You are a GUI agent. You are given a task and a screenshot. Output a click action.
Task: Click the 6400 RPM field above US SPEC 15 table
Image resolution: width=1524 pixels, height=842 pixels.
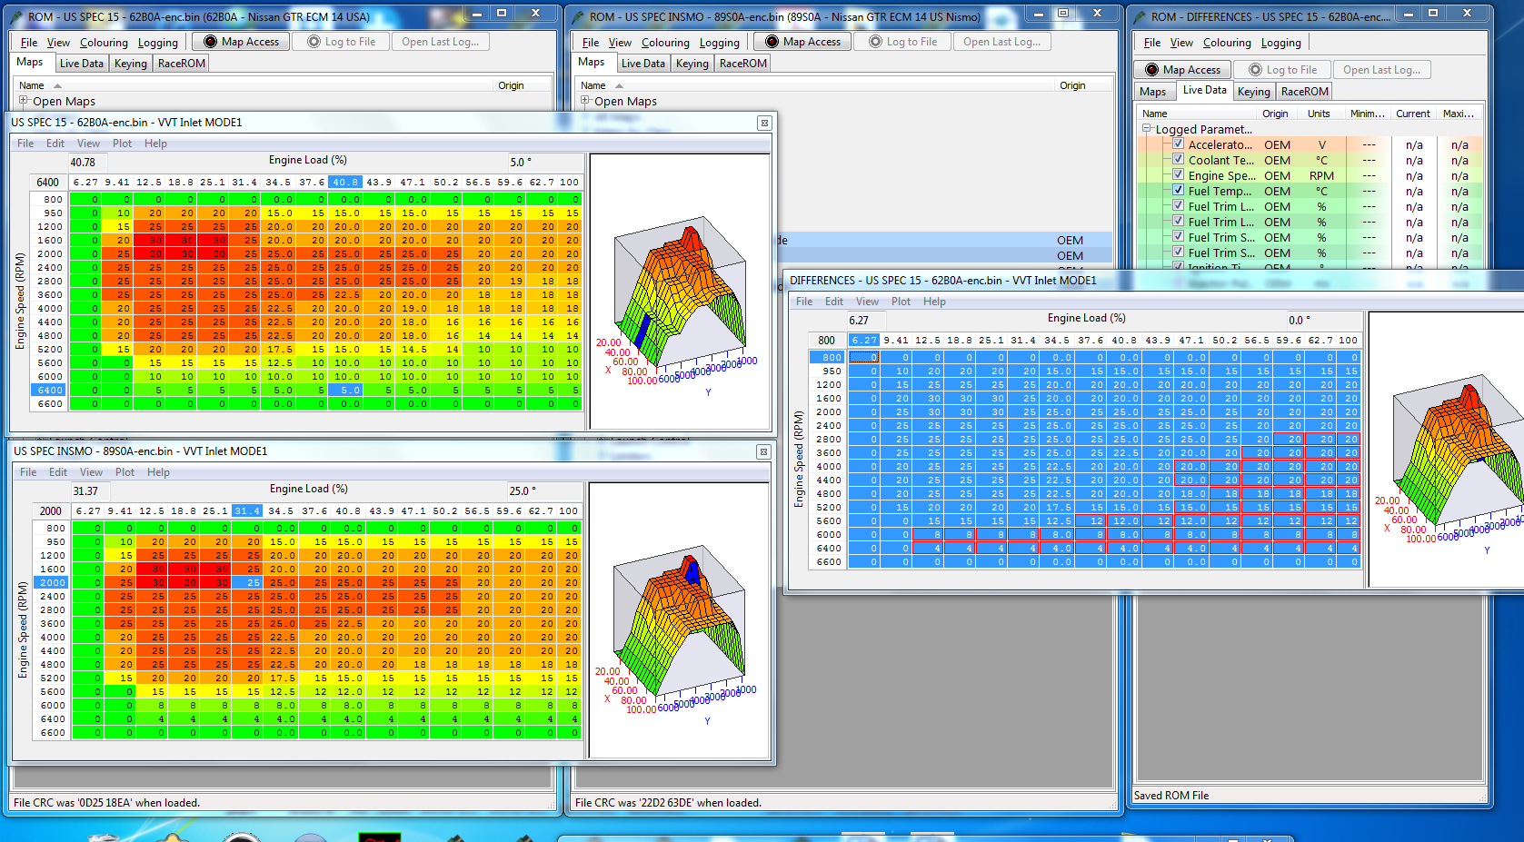pyautogui.click(x=48, y=183)
